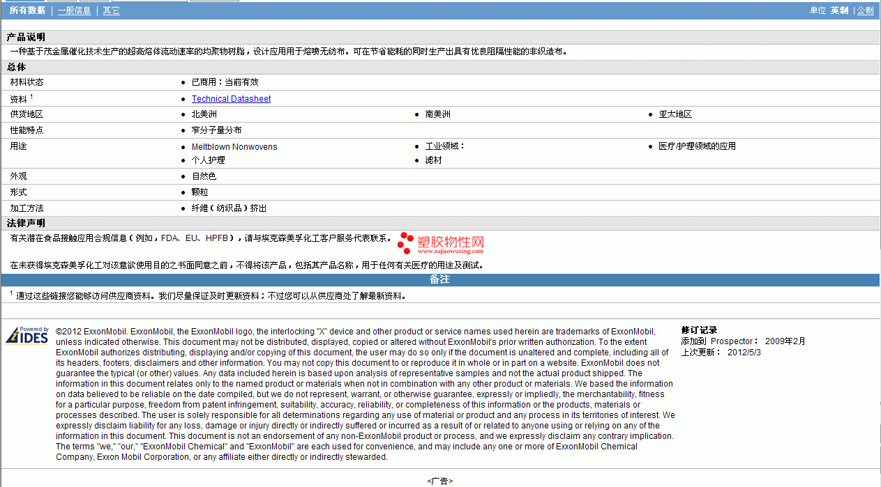Choose 英制 units
This screenshot has height=487, width=881.
click(839, 10)
